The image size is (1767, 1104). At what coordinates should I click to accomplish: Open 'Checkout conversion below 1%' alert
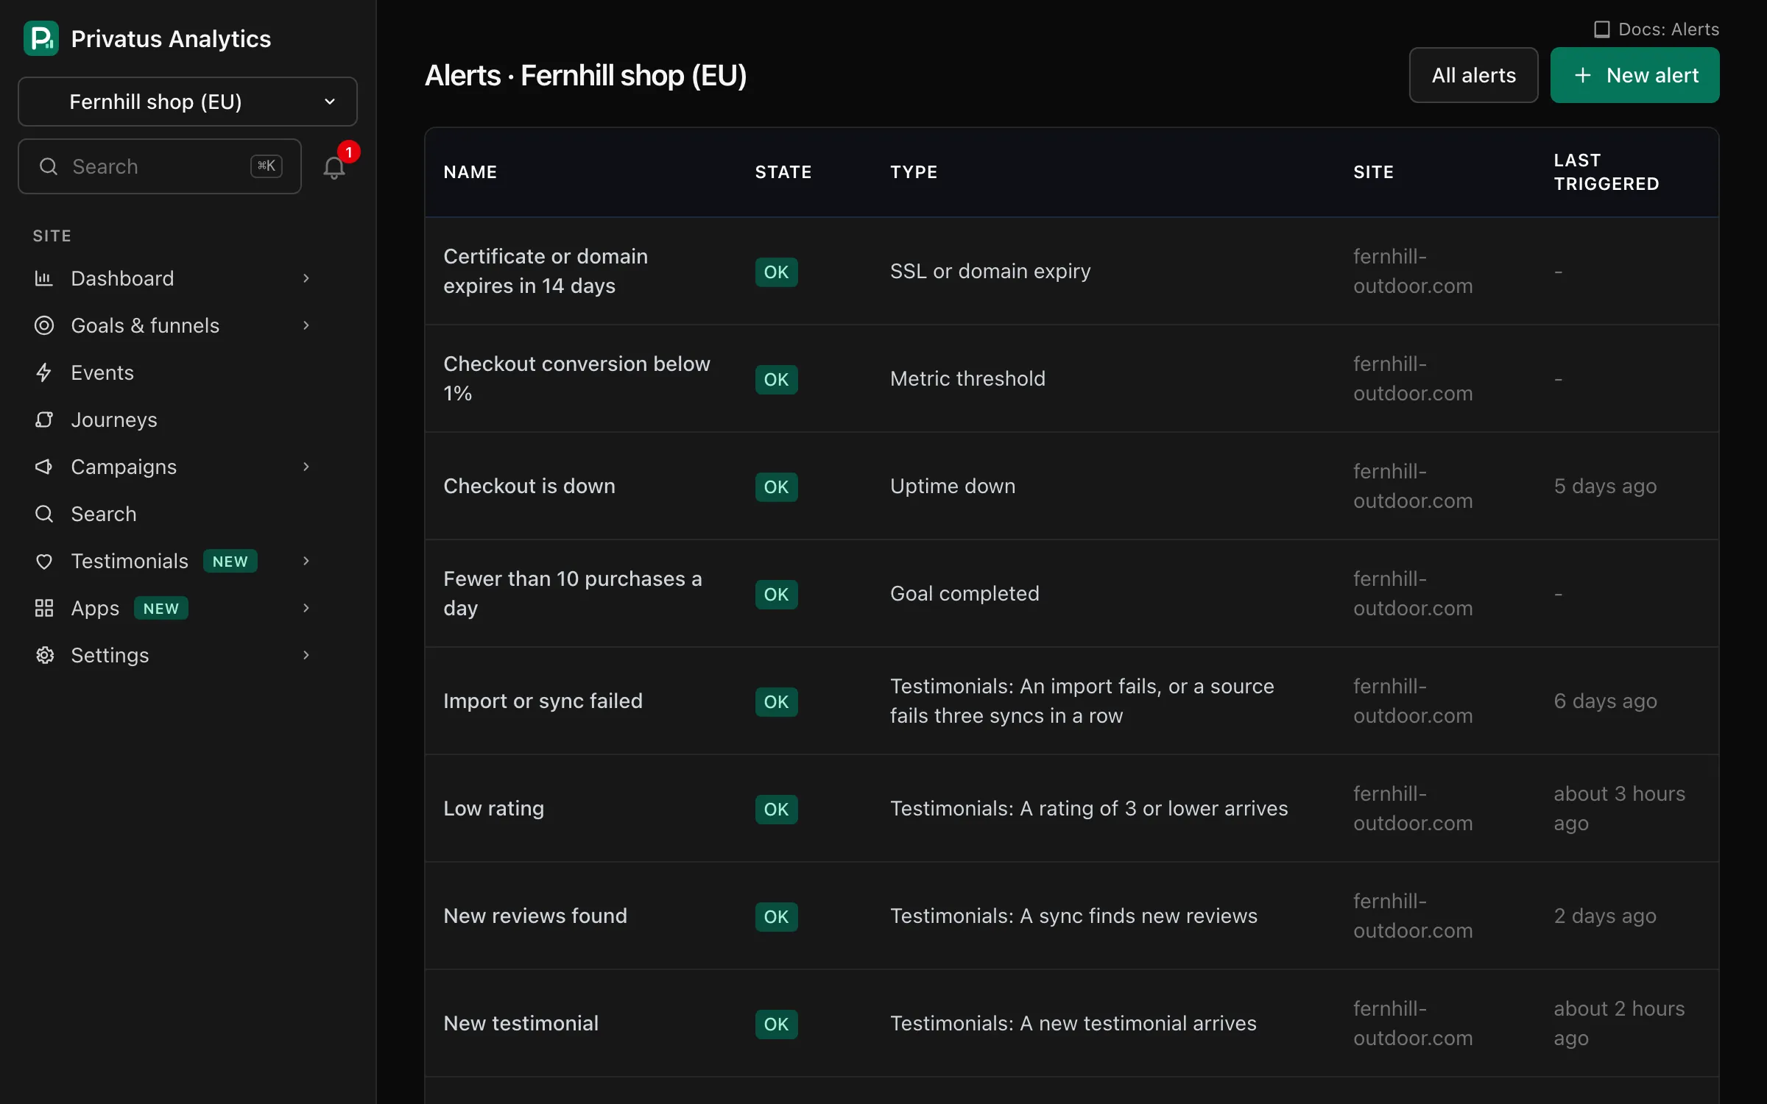pos(576,378)
